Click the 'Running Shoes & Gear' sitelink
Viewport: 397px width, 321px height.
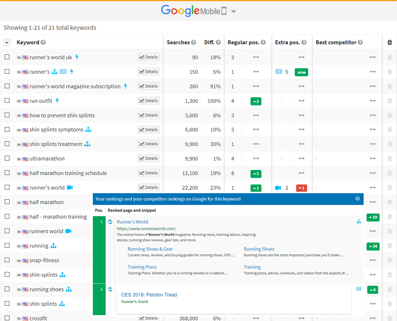pyautogui.click(x=150, y=249)
